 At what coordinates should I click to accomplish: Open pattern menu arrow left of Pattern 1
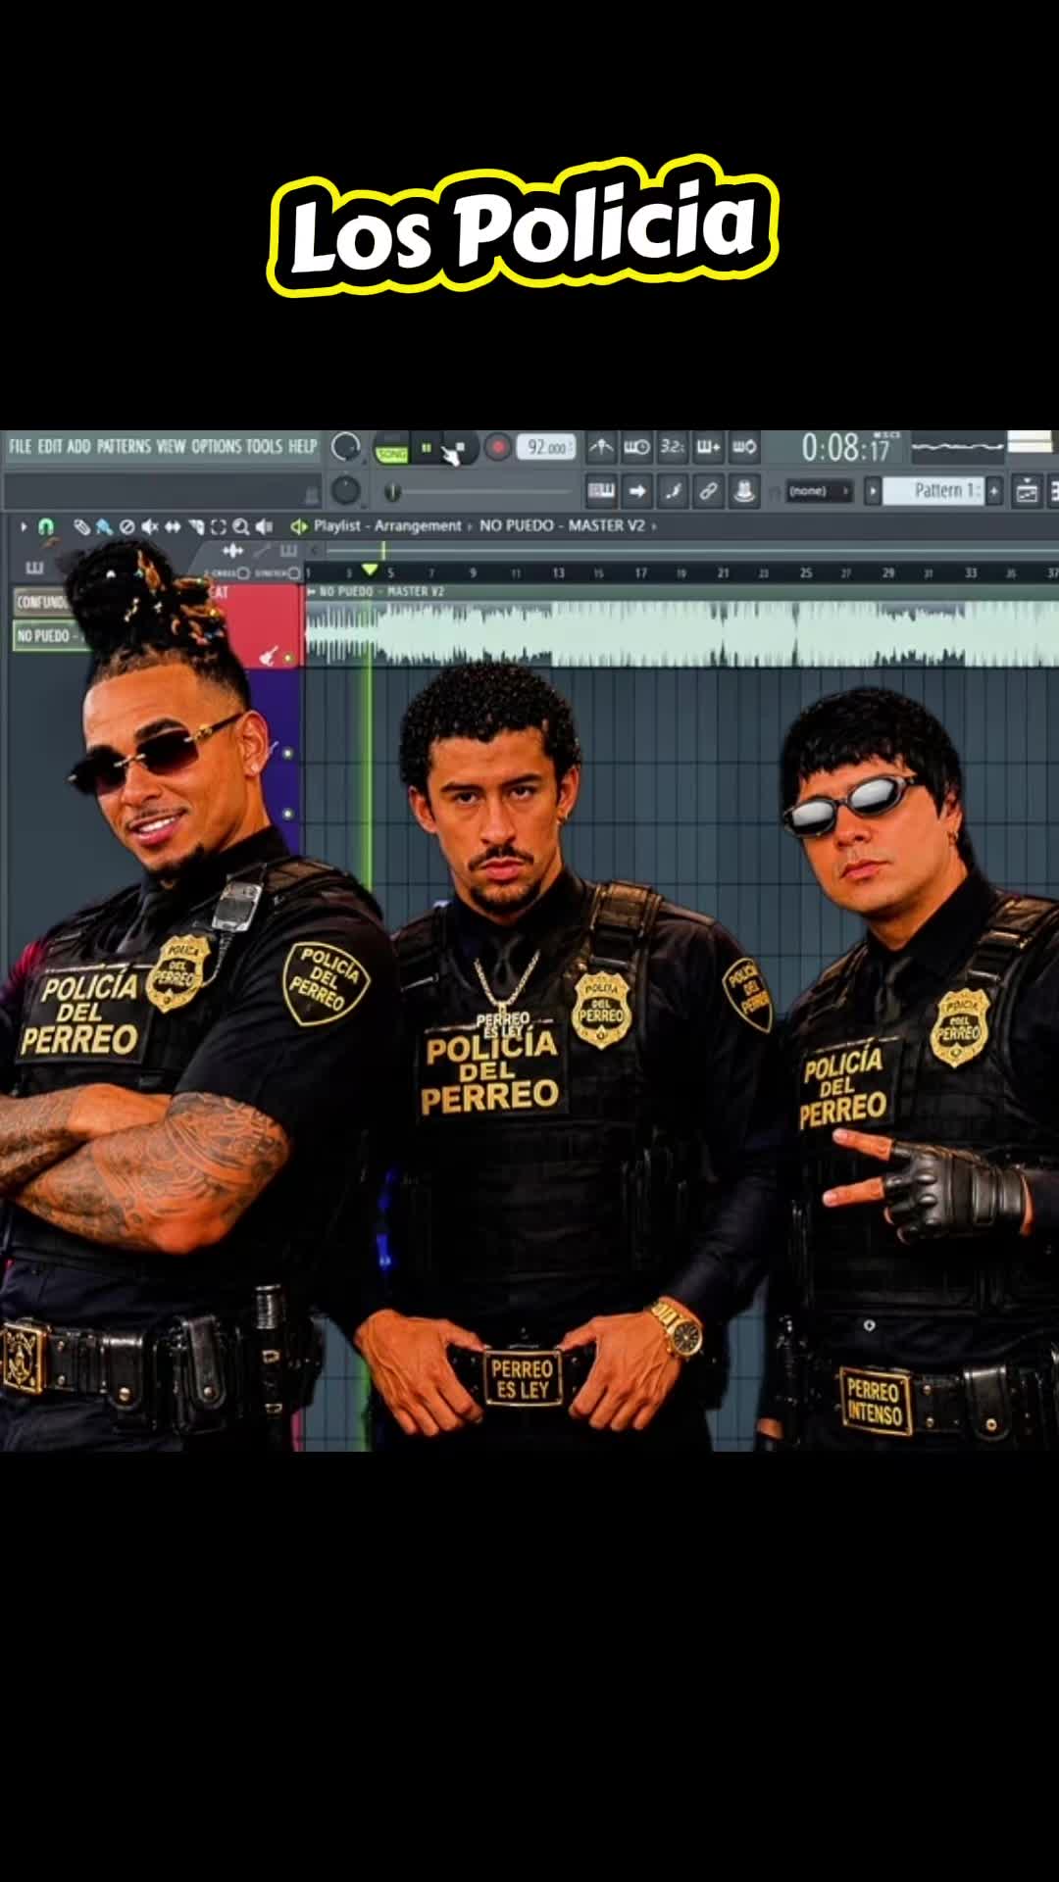coord(872,491)
